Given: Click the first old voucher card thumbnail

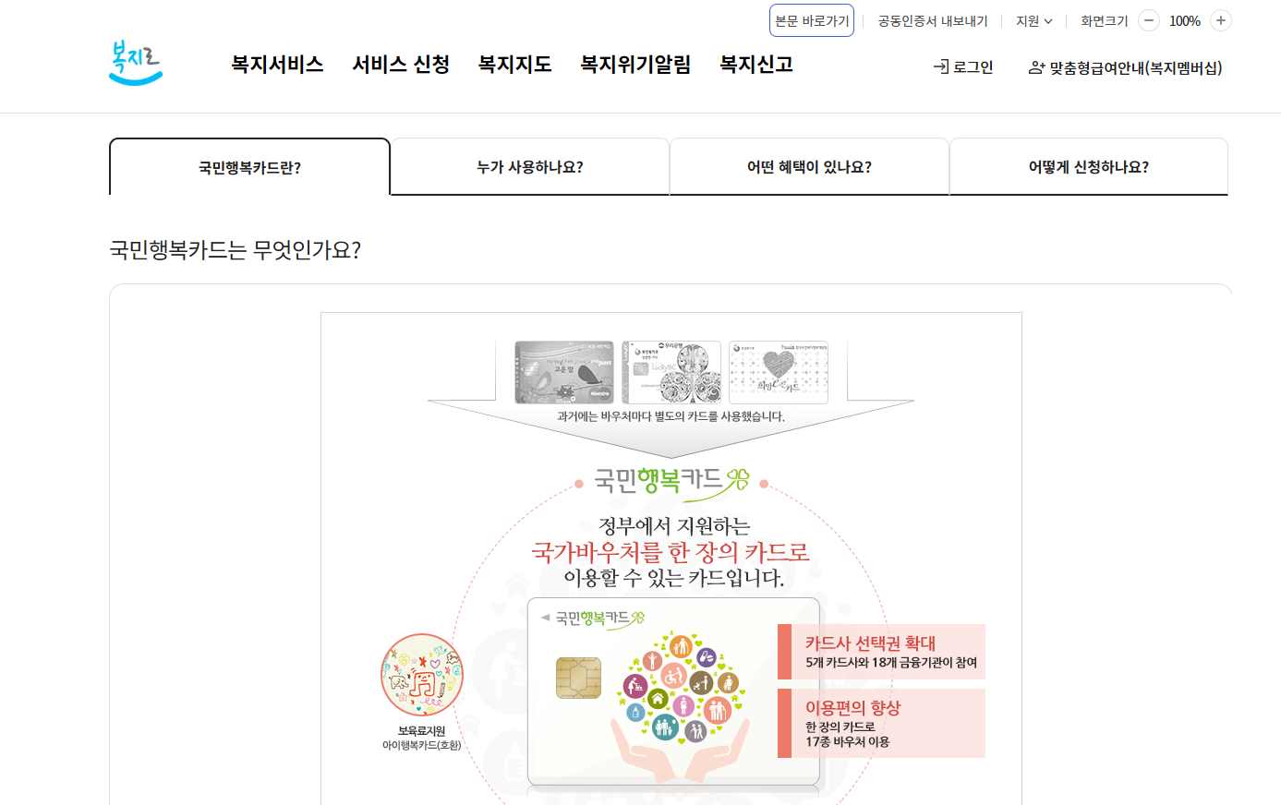Looking at the screenshot, I should pyautogui.click(x=564, y=372).
